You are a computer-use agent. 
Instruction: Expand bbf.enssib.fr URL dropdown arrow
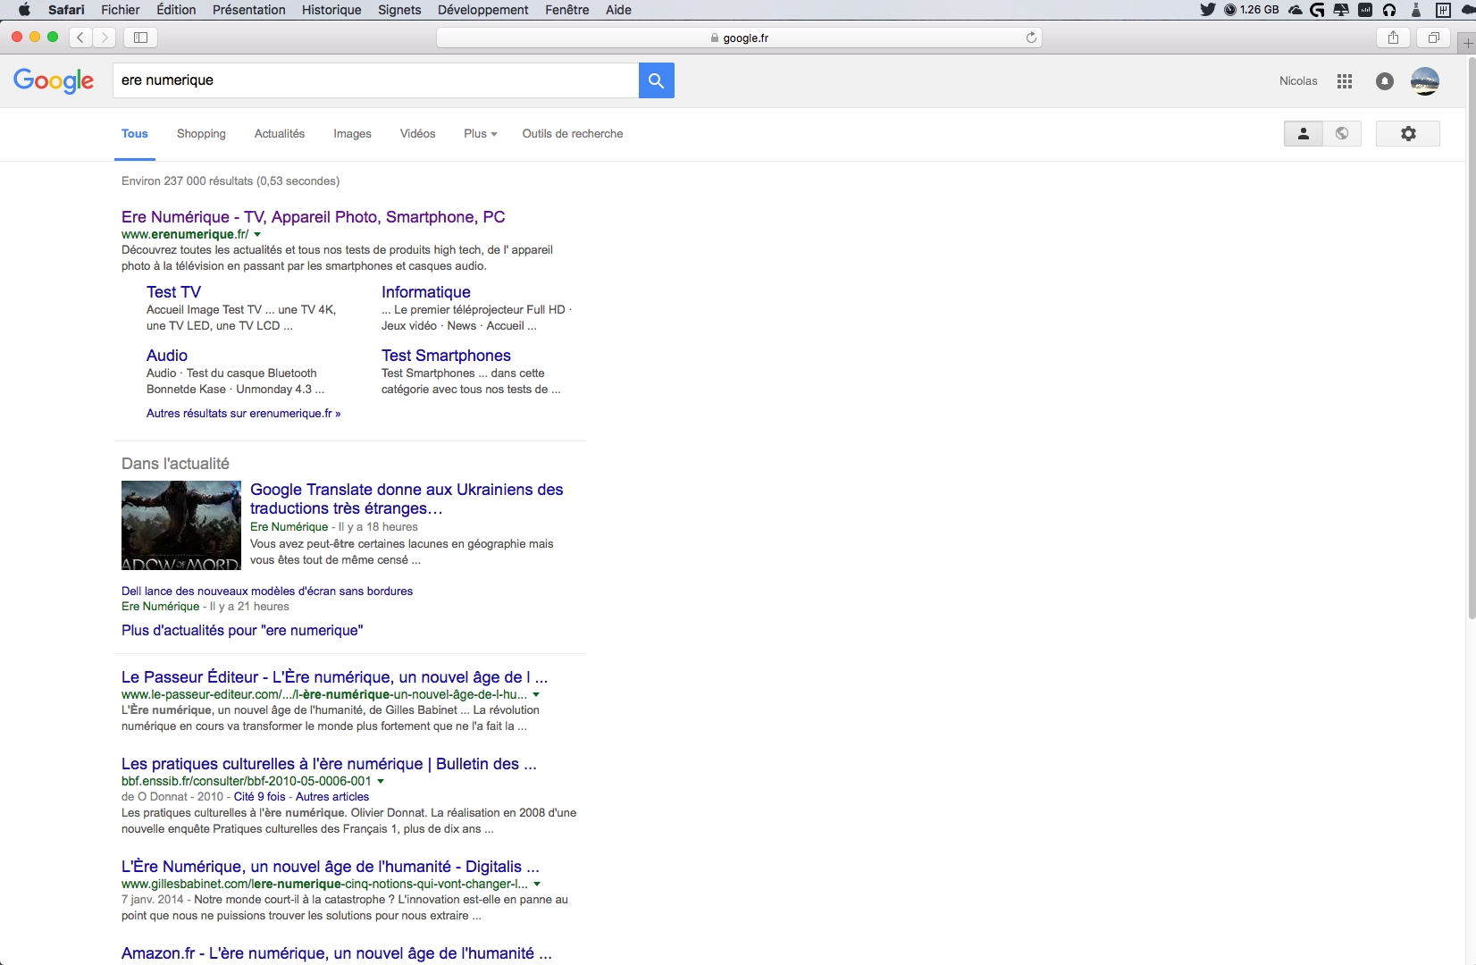381,782
